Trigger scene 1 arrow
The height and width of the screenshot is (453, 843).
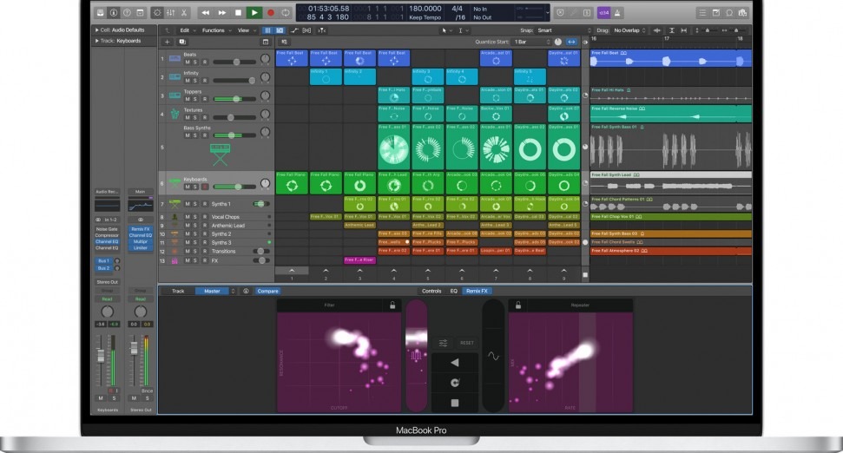pos(292,271)
